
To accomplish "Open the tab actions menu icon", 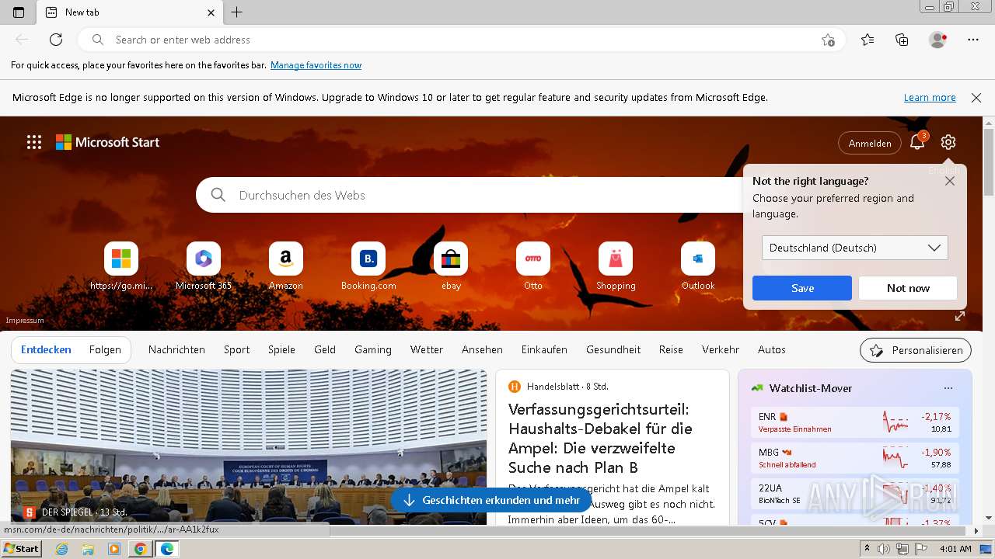I will coord(19,12).
